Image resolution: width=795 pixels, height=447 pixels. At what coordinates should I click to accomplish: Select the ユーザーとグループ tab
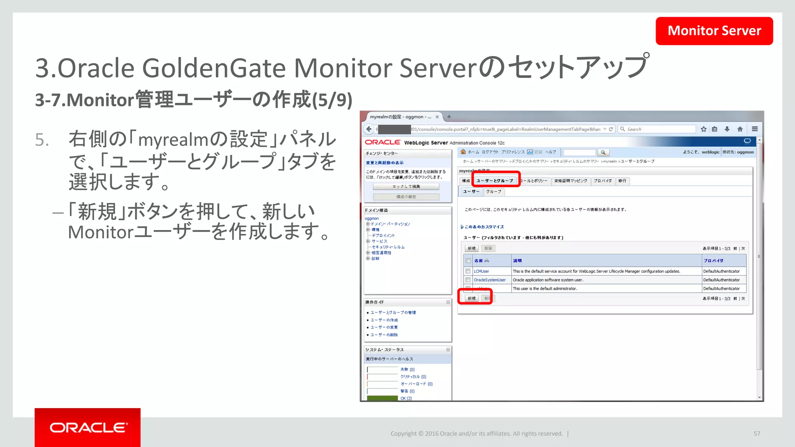coord(495,181)
